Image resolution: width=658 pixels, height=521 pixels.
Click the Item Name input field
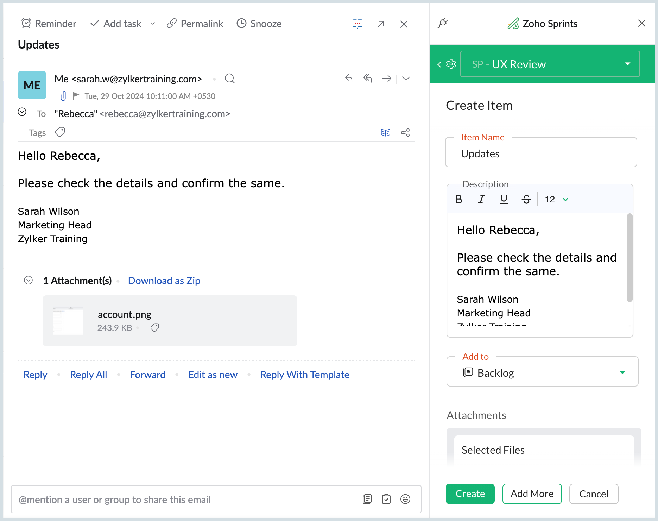[x=541, y=154]
